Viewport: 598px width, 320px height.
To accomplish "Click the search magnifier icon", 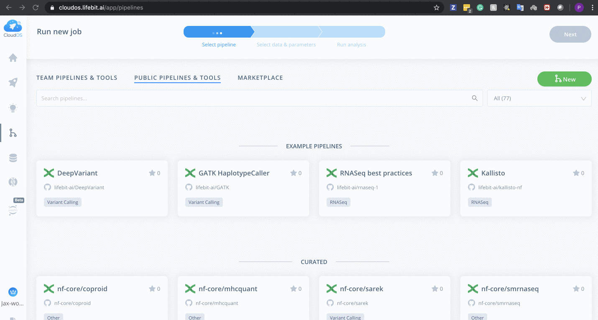I will coord(475,98).
